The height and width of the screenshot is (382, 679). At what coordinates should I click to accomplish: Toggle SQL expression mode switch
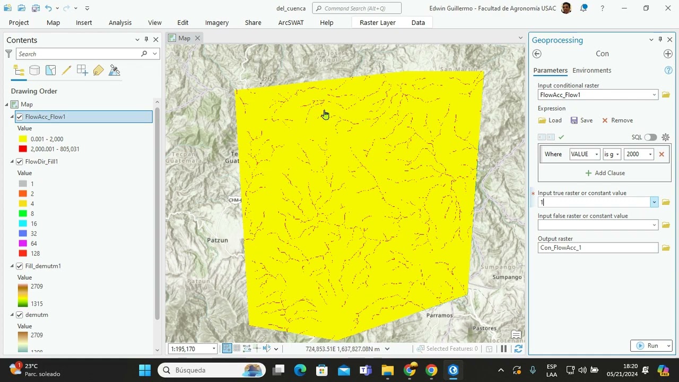click(650, 137)
